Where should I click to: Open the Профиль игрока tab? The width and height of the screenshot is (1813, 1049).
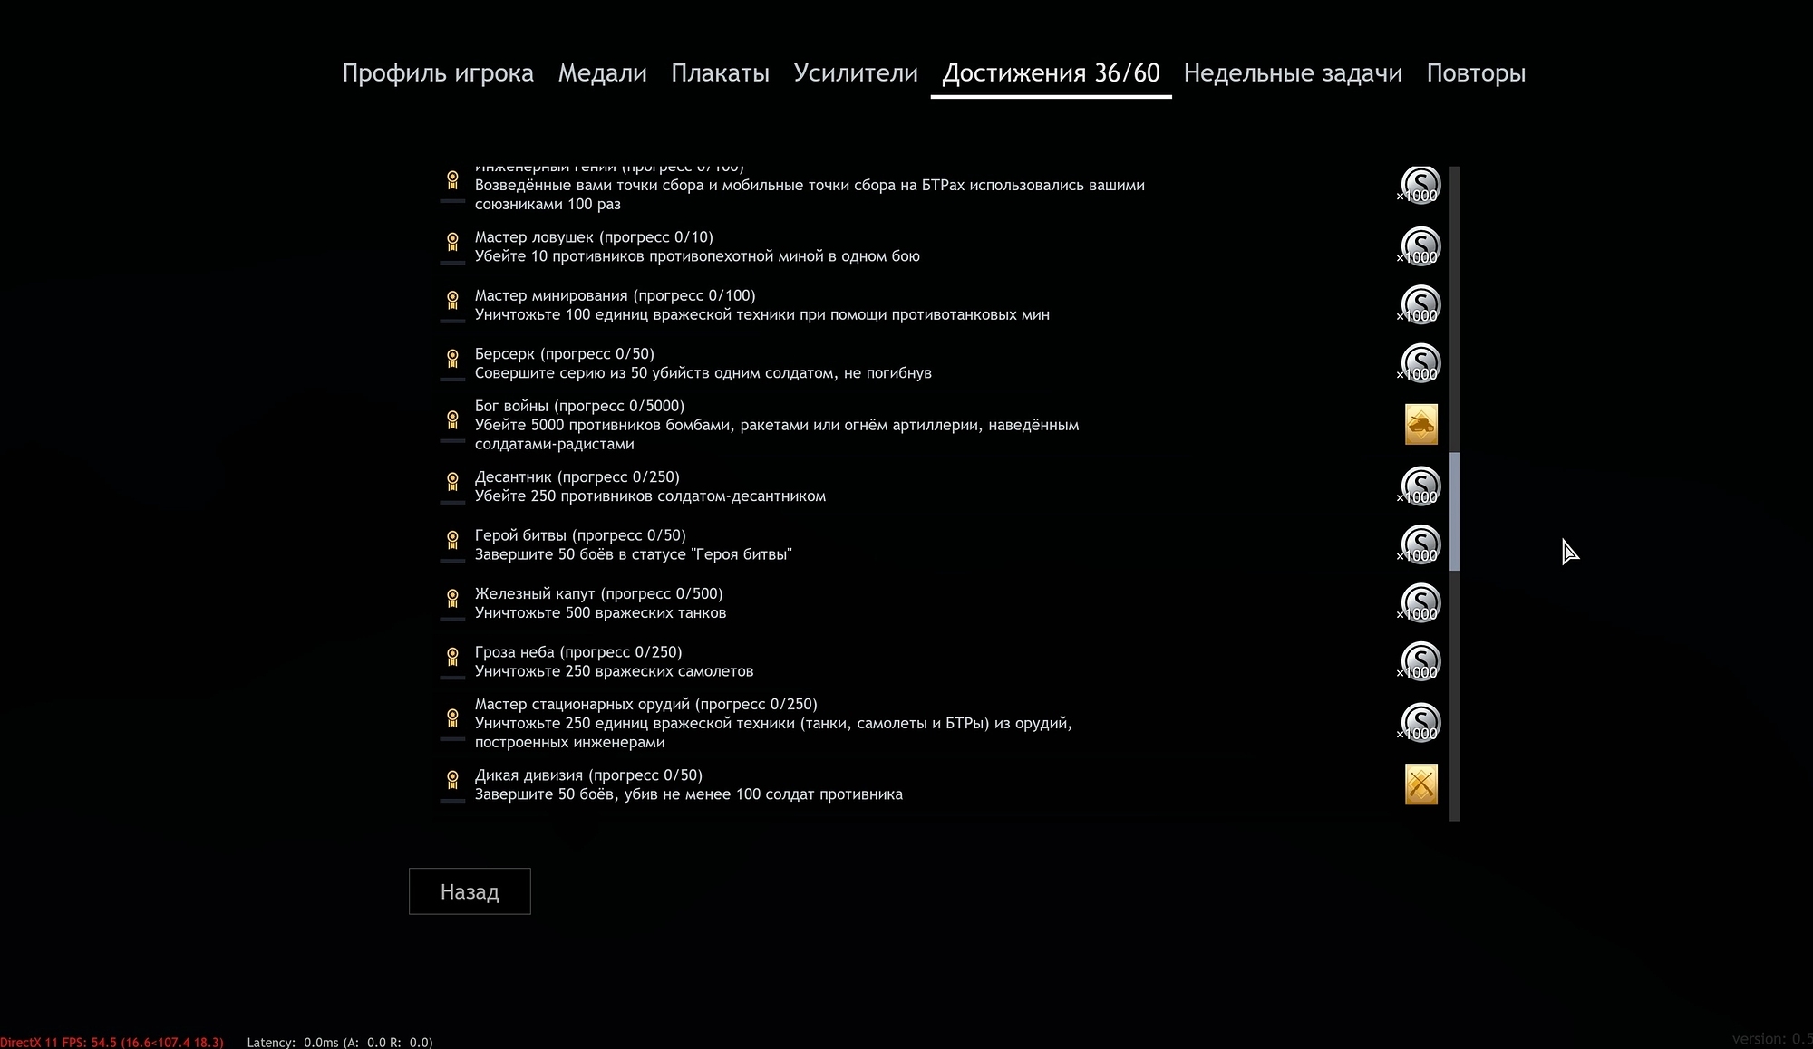[437, 72]
